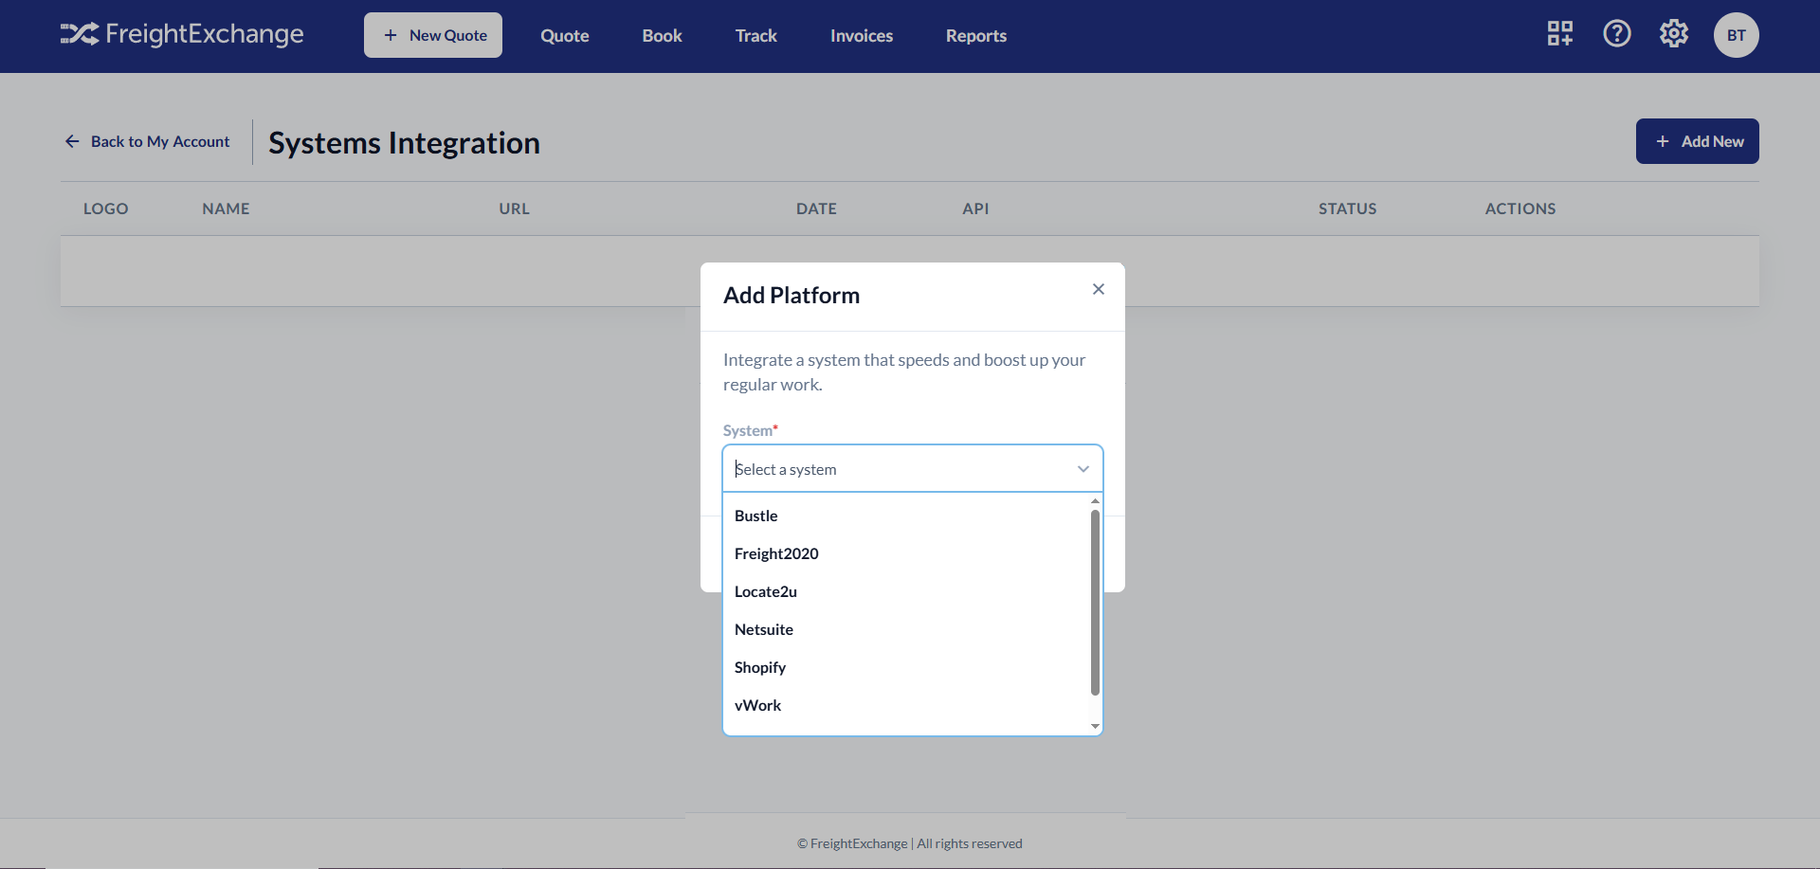
Task: Click the dropdown scroll up arrow
Action: (x=1095, y=500)
